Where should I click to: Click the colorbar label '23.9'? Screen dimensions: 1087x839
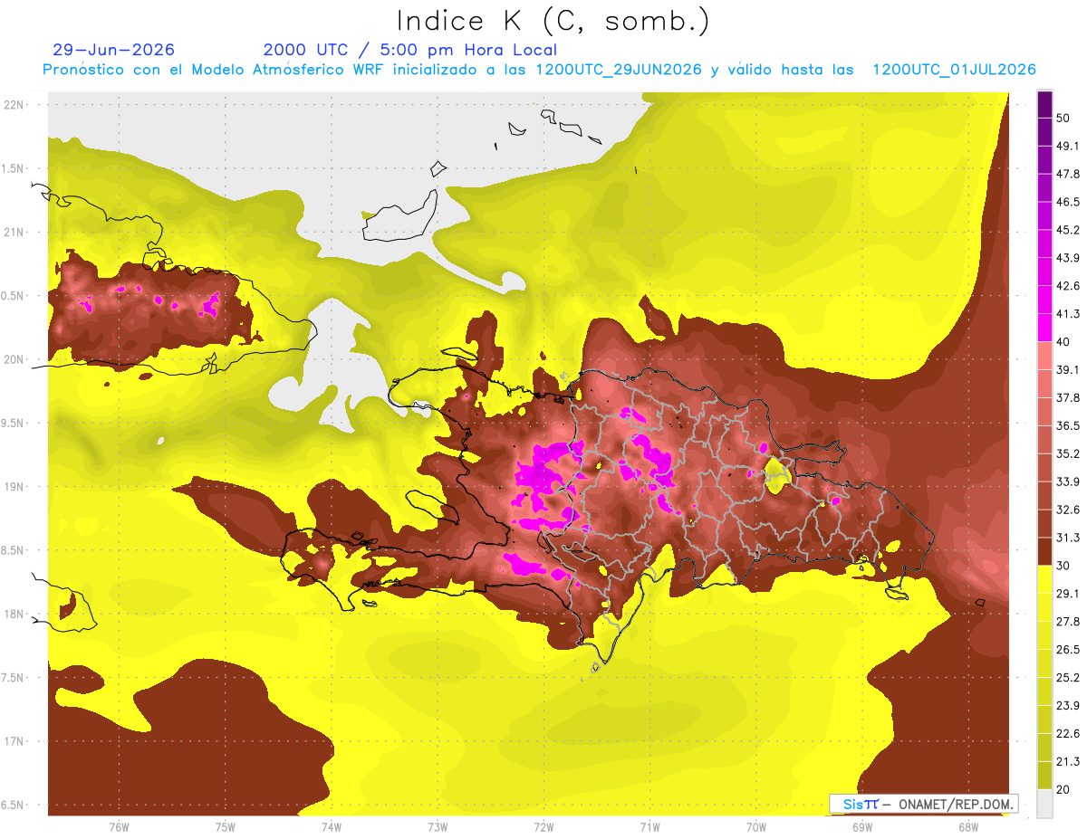pos(1067,706)
